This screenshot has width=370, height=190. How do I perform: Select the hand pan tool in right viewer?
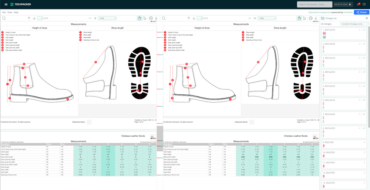(x=299, y=18)
